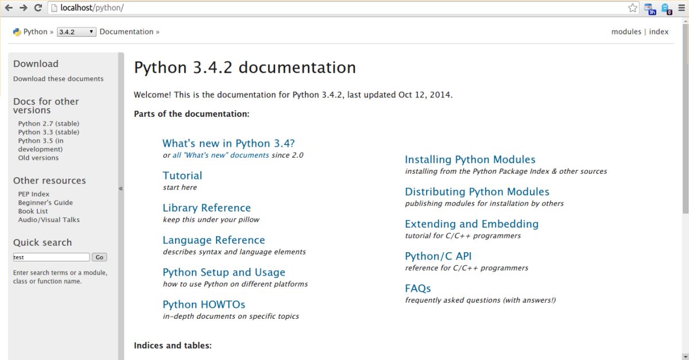Collapse the sidebar with the « handle
689x360 pixels.
click(121, 188)
